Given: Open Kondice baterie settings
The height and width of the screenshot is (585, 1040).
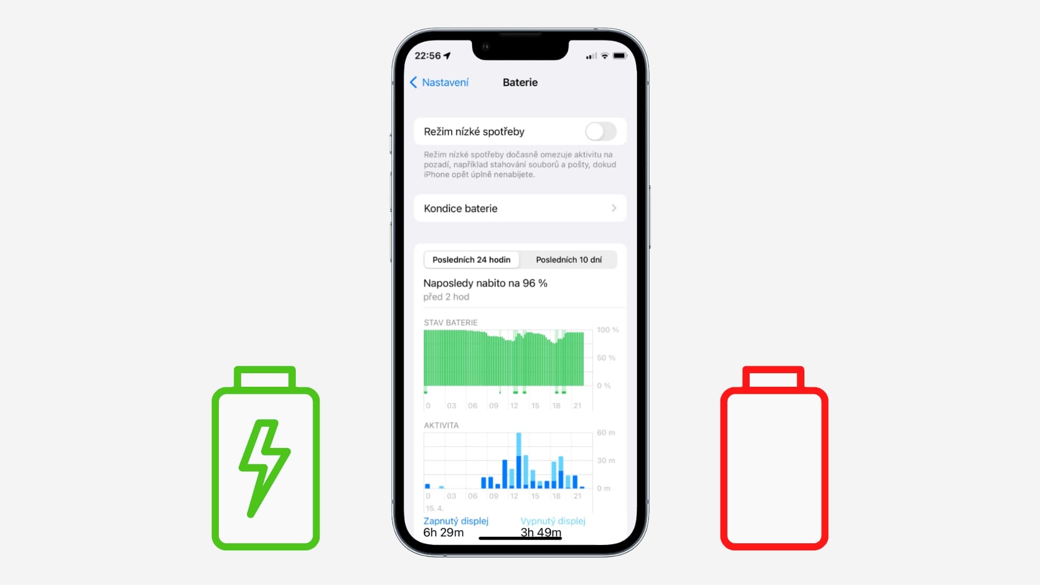Looking at the screenshot, I should (518, 208).
